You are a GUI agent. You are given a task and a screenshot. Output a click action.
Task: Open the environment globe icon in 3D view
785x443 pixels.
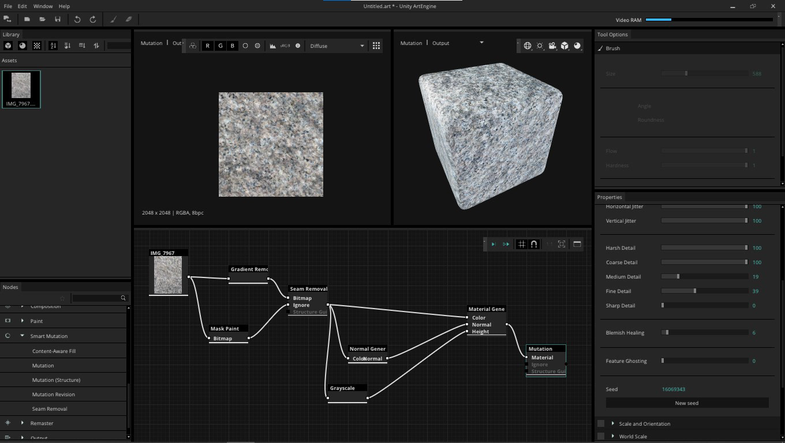[x=527, y=46]
